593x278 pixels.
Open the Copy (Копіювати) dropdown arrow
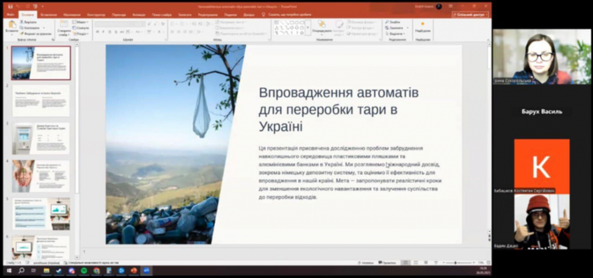(43, 28)
